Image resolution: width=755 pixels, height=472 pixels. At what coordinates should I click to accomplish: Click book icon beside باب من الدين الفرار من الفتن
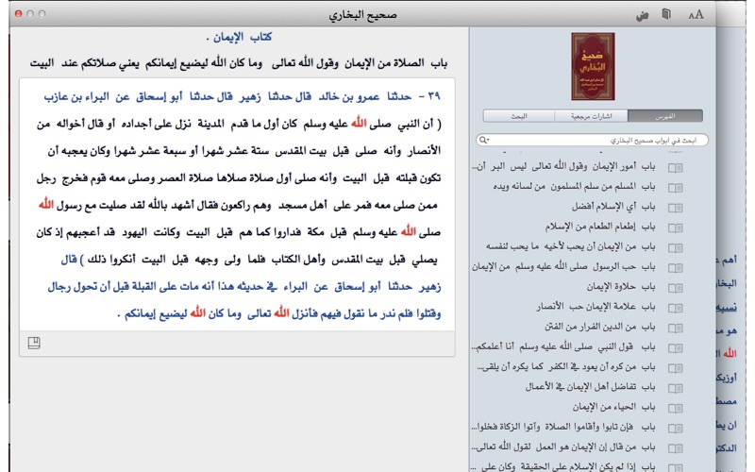point(675,328)
